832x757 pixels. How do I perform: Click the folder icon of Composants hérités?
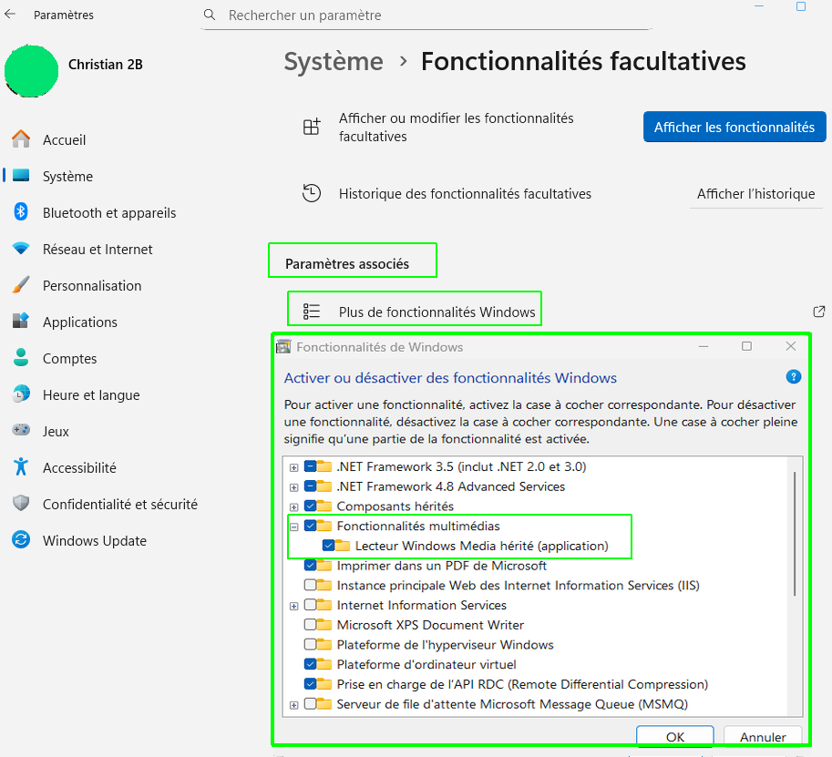pos(324,506)
